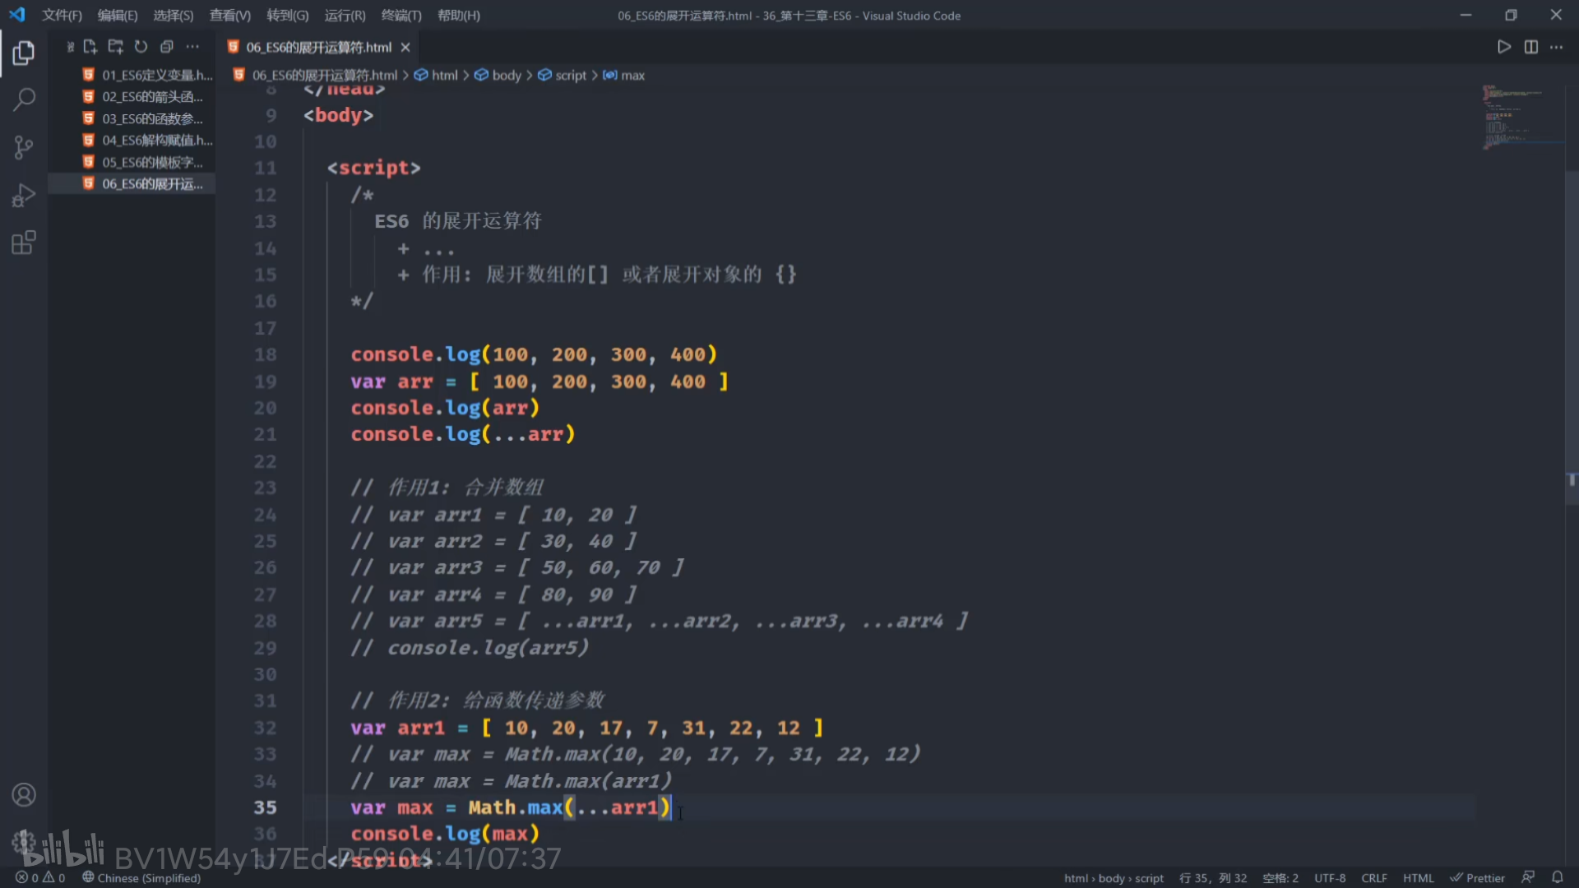
Task: Open the 运行(R) run menu
Action: point(345,15)
